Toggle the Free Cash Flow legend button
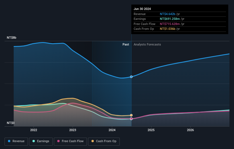Image resolution: width=234 pixels, height=149 pixels. [x=70, y=141]
